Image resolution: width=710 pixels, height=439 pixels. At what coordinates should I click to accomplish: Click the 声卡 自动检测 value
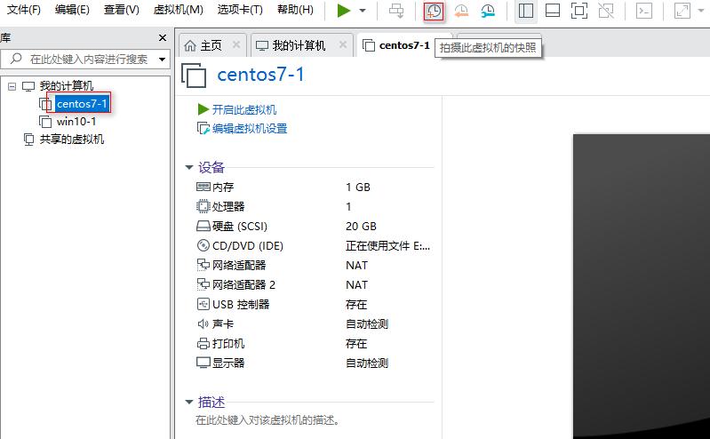click(367, 324)
